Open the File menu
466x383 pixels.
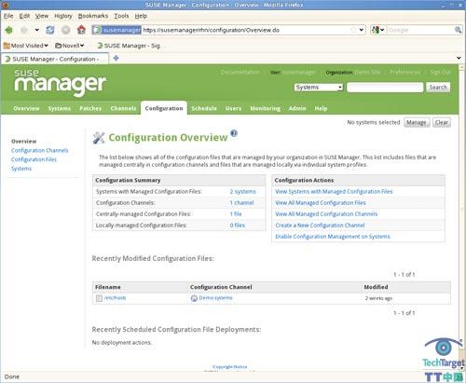[x=8, y=16]
